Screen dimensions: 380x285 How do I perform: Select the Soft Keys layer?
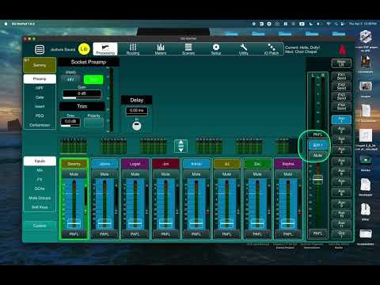(x=40, y=207)
